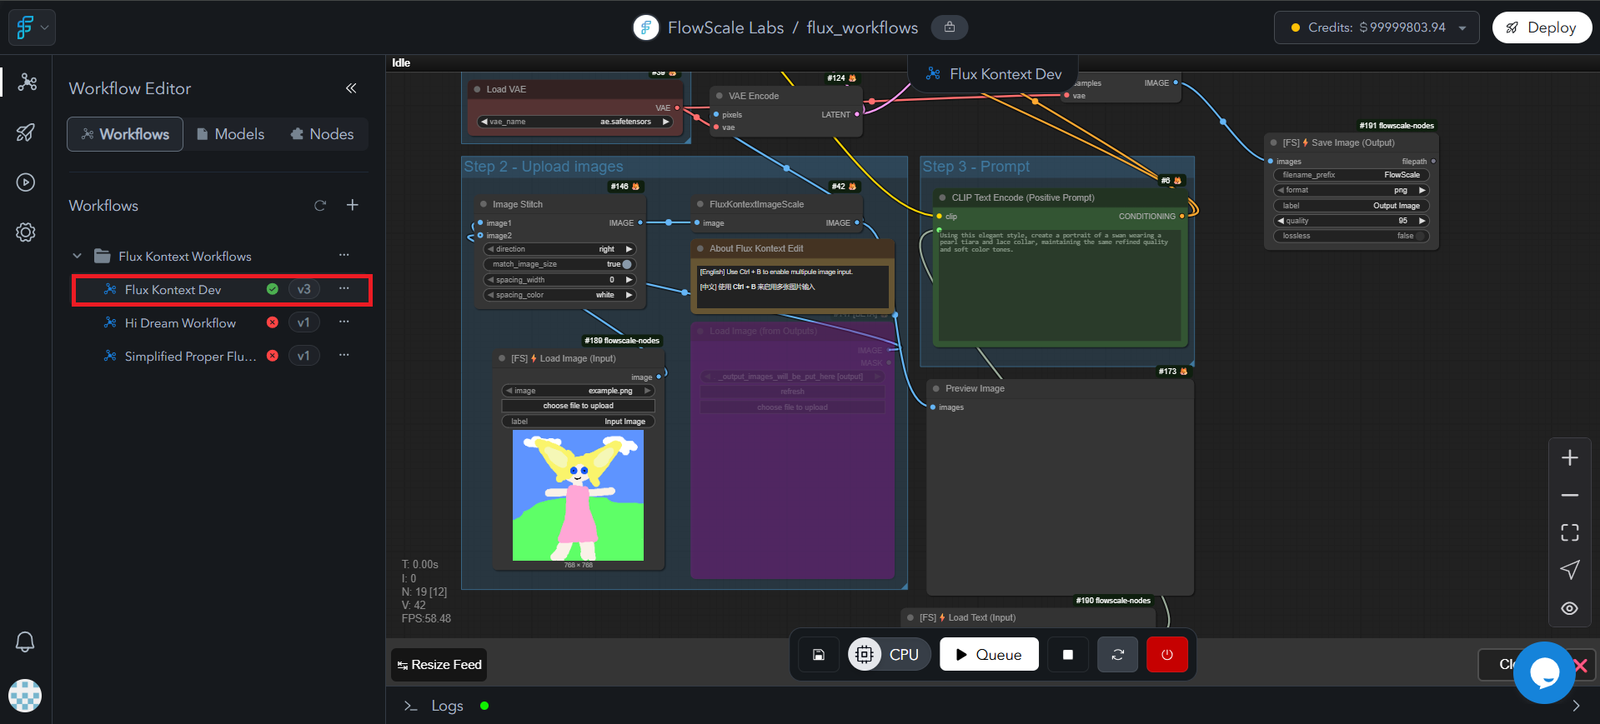Open the chat support bubble

(1544, 672)
